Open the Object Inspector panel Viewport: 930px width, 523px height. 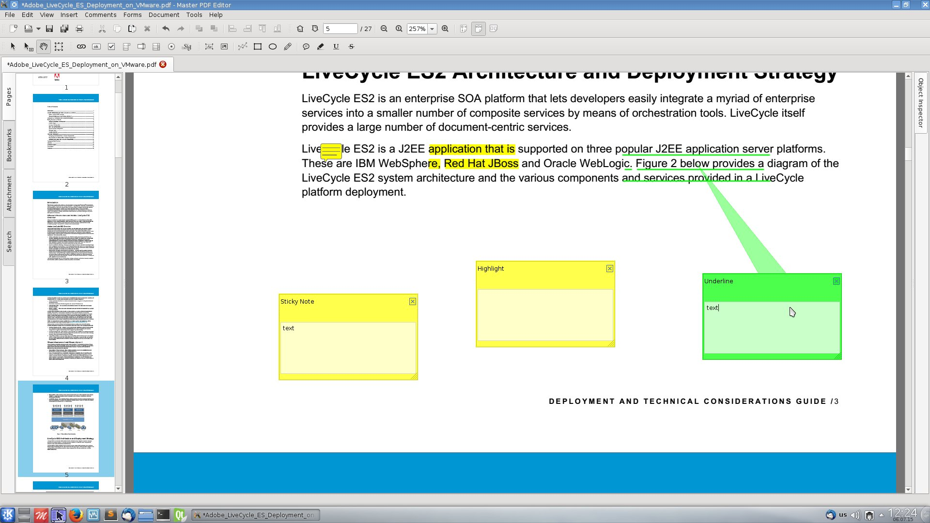click(x=920, y=103)
